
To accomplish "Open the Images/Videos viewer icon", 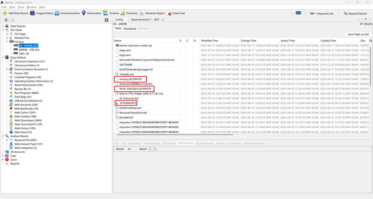I will click(32, 13).
